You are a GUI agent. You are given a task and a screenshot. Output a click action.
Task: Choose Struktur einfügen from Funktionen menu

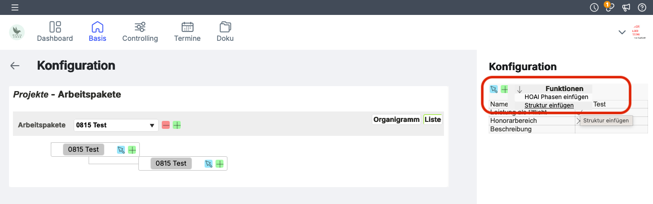pos(549,105)
